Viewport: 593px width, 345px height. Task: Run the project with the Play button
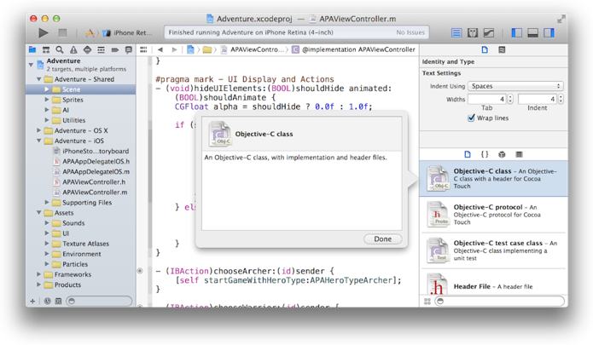pyautogui.click(x=44, y=33)
